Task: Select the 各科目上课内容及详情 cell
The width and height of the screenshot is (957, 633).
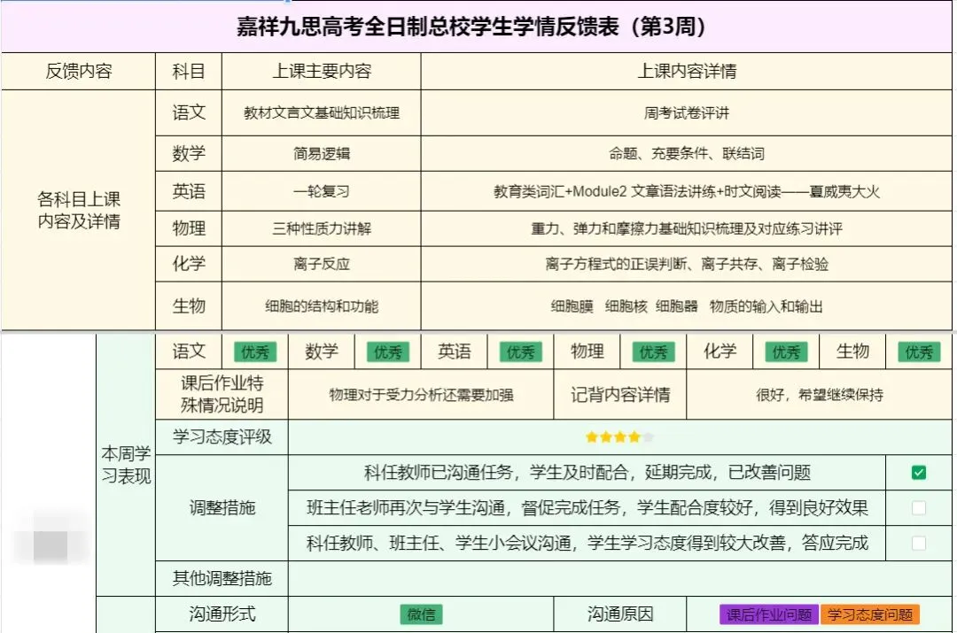Action: click(79, 210)
